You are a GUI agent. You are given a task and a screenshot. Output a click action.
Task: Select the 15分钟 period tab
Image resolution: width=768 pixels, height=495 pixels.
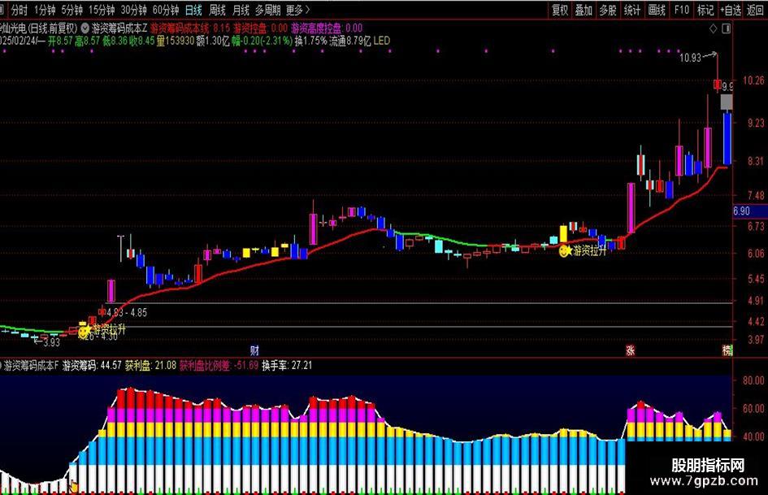click(102, 10)
